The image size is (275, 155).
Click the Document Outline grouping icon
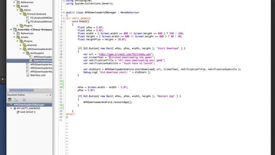(x=9, y=100)
